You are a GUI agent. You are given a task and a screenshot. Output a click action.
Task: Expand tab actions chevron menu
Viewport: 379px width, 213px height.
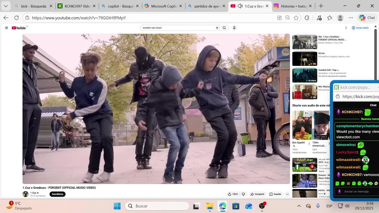click(6, 6)
